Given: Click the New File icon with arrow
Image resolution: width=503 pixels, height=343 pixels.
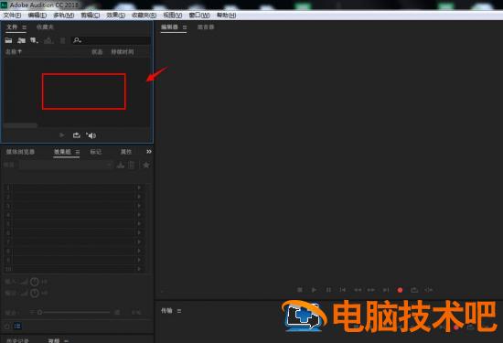Looking at the screenshot, I should coord(34,40).
